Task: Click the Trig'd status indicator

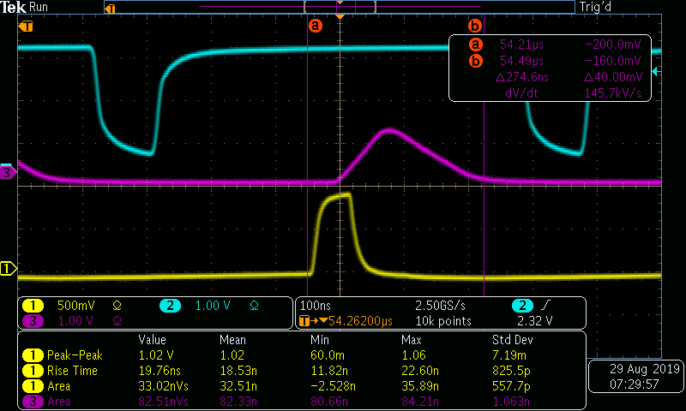Action: (595, 7)
